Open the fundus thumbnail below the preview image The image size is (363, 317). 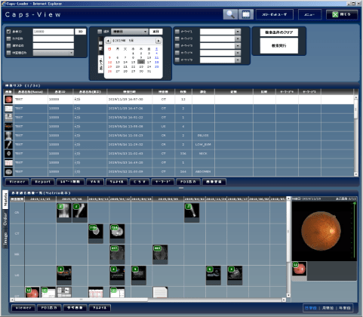coord(299,269)
